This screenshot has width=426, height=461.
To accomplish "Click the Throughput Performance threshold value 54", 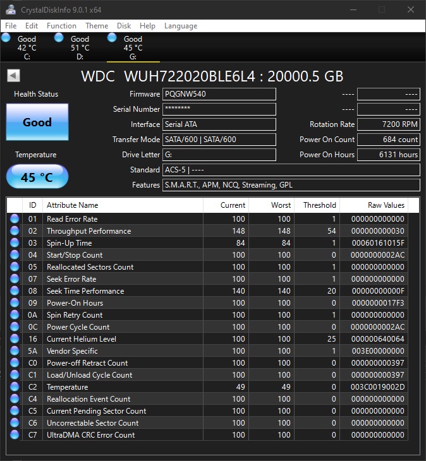I will click(332, 231).
